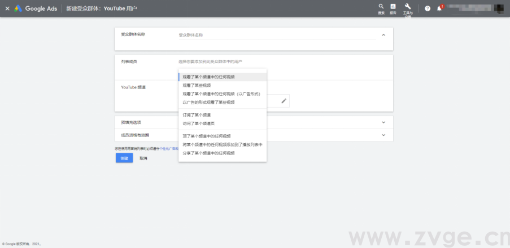
Task: Choose 以广告的形式观看了某些视频 option
Action: [208, 103]
